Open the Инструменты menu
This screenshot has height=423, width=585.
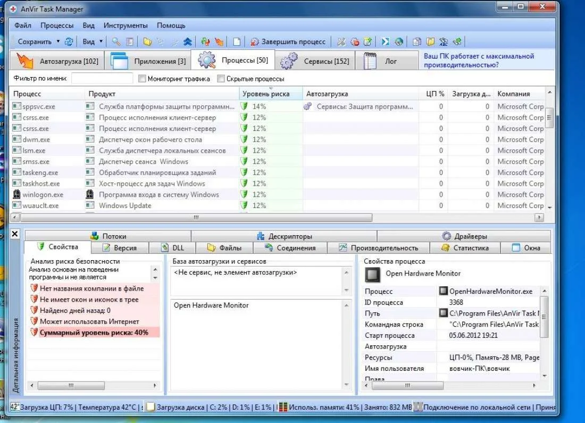[x=126, y=25]
